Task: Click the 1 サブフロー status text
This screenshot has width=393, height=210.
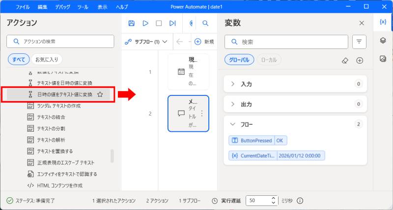Action: point(190,201)
